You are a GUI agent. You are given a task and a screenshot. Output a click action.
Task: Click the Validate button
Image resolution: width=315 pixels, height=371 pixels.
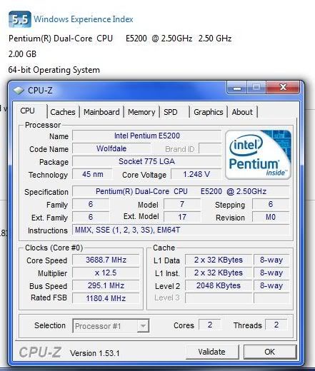click(212, 352)
